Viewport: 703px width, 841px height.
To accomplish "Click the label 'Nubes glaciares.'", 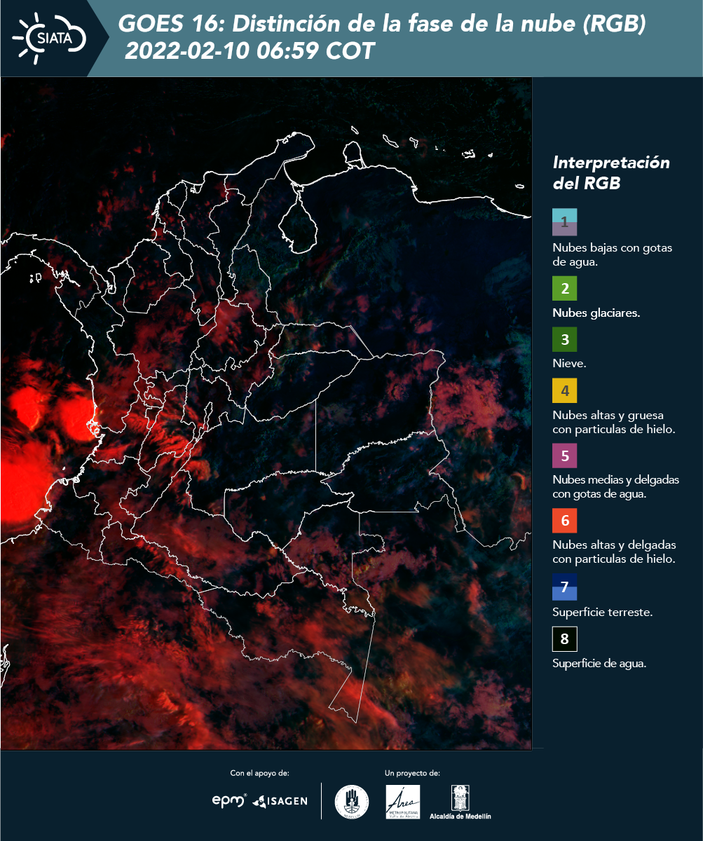I will tap(596, 313).
